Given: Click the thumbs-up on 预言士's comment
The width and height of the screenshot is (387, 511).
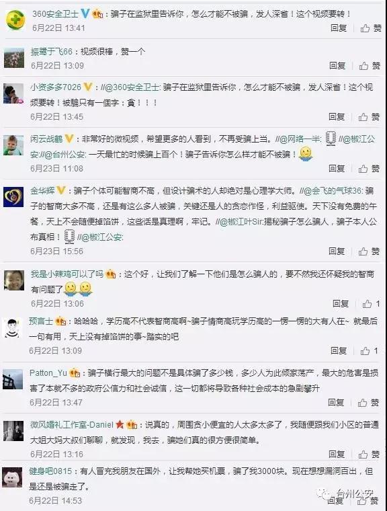Looking at the screenshot, I should 370,351.
